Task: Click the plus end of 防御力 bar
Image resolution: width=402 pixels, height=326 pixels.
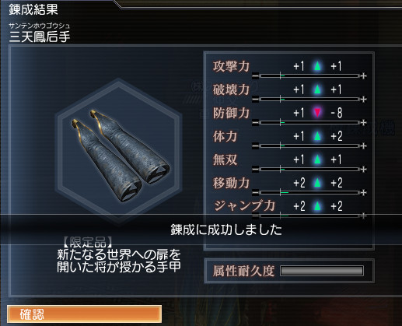Action: coord(364,123)
